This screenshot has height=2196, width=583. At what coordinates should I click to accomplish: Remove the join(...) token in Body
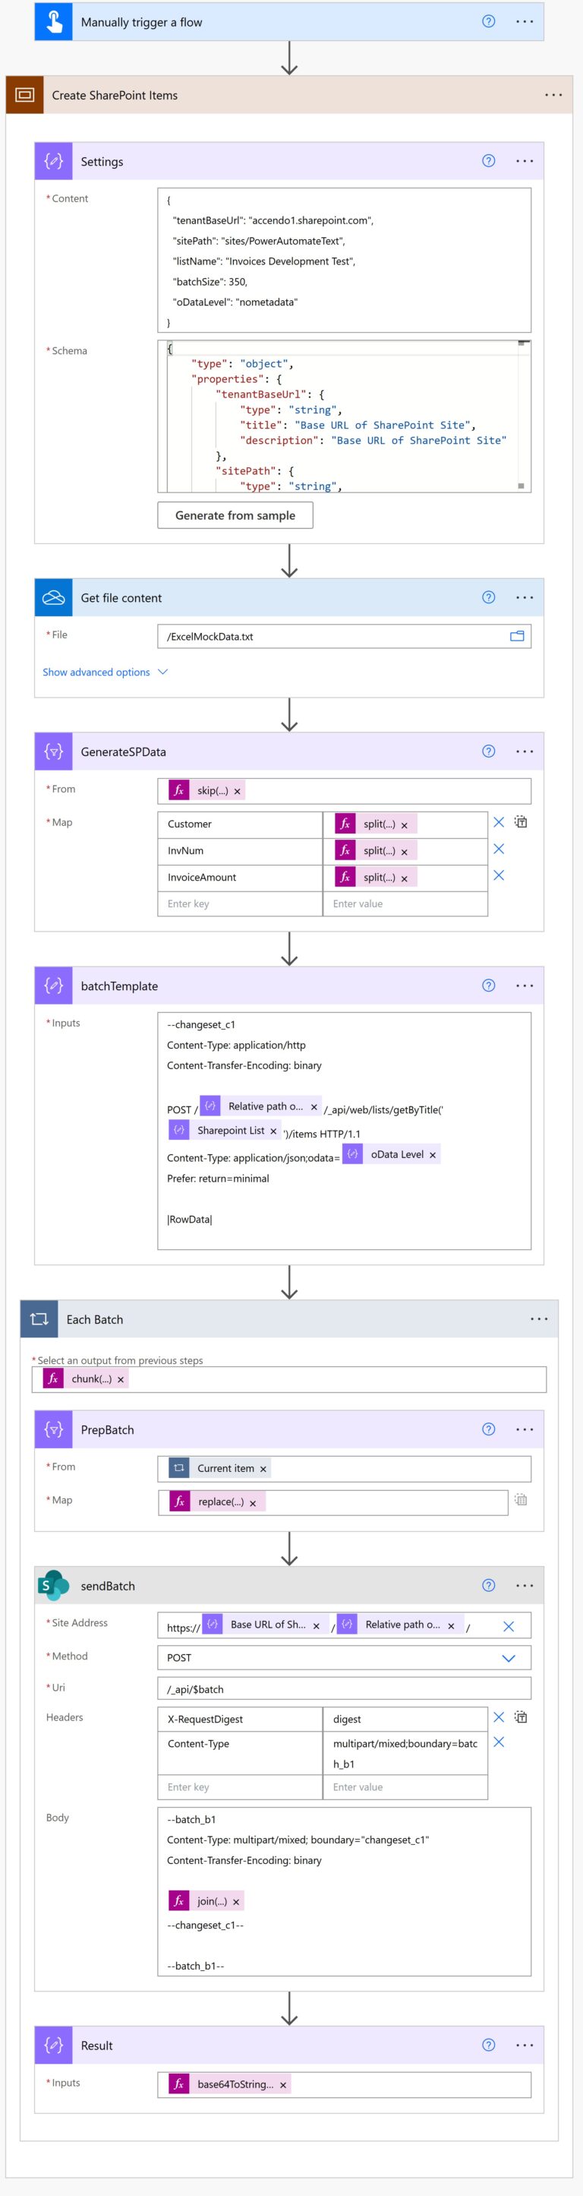pyautogui.click(x=236, y=1902)
